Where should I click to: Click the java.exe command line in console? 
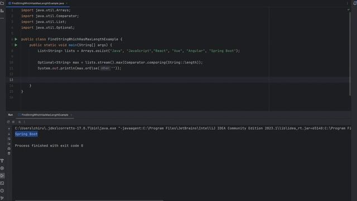[x=183, y=128]
